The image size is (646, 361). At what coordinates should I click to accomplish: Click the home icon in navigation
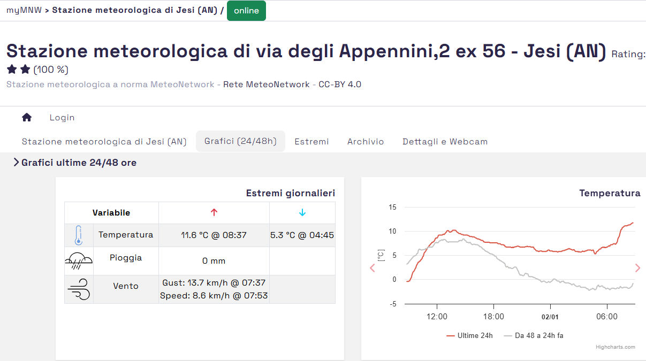[x=27, y=118]
